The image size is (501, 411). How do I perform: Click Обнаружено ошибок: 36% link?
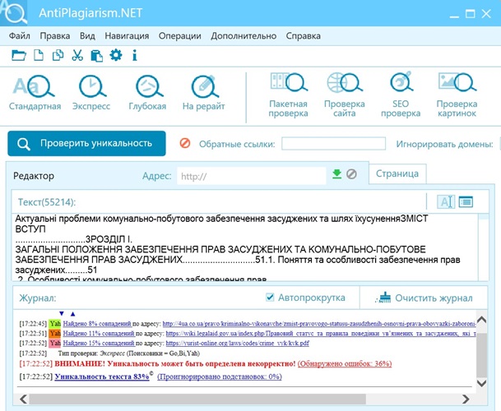pos(345,363)
